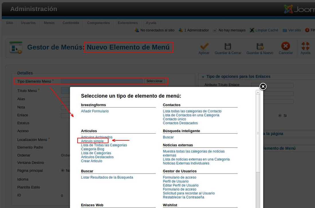The width and height of the screenshot is (315, 208).
Task: Choose Editar Perfil de Usuario link
Action: click(x=181, y=185)
